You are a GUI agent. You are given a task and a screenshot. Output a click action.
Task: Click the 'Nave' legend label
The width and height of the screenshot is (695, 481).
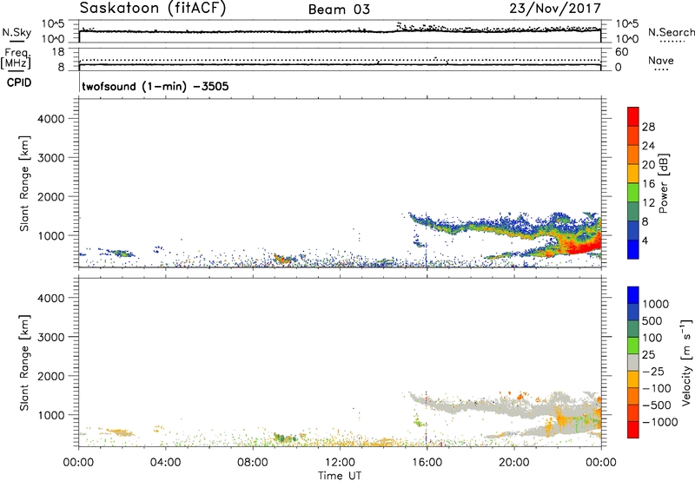click(661, 60)
